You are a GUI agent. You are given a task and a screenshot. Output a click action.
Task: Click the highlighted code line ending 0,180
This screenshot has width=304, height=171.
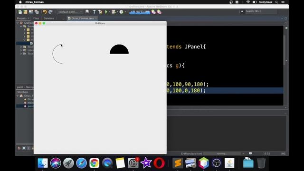pyautogui.click(x=225, y=91)
